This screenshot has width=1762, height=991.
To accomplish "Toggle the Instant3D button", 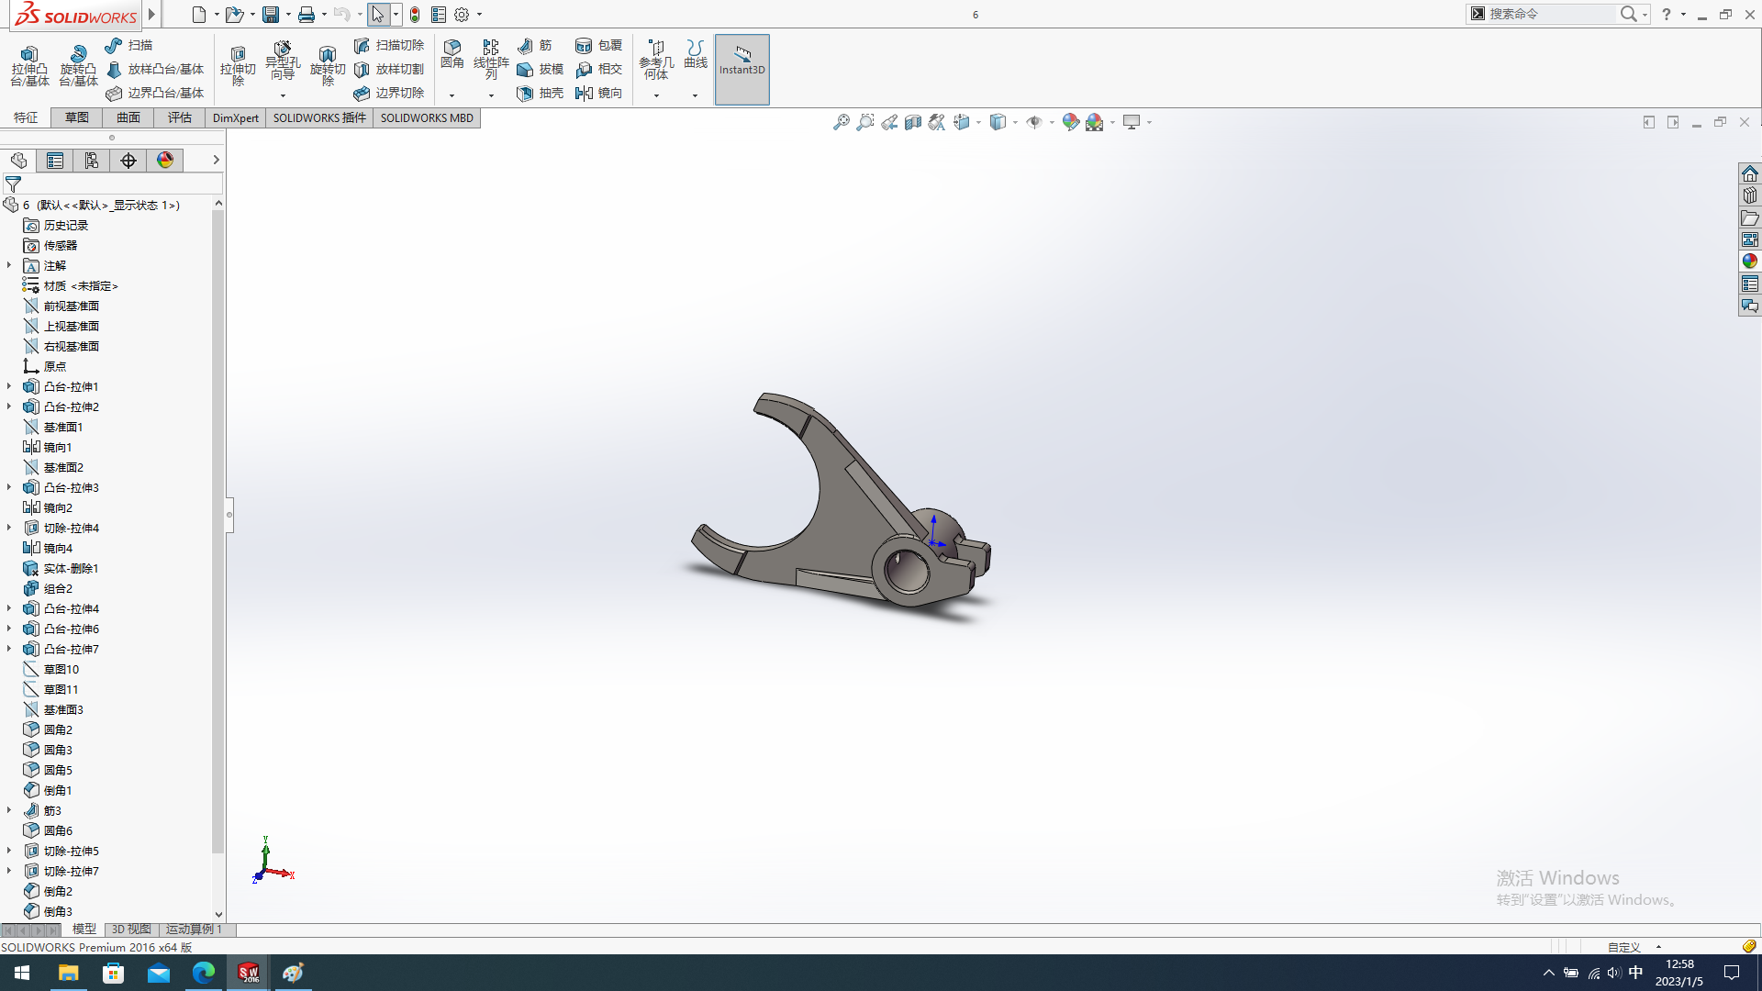I will 742,69.
